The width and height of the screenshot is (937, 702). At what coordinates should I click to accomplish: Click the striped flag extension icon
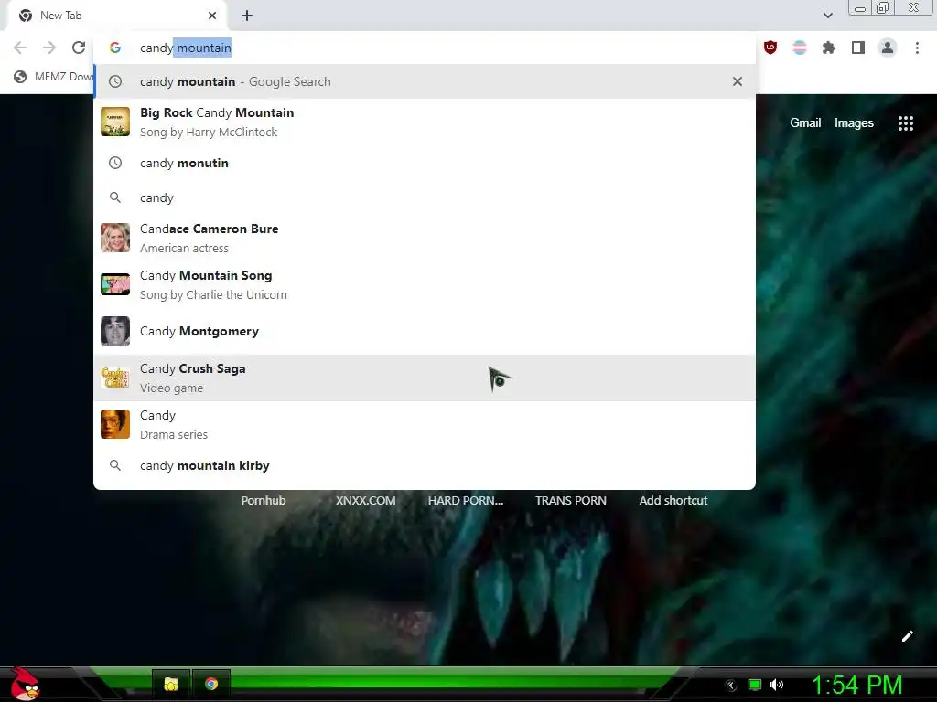click(x=800, y=48)
